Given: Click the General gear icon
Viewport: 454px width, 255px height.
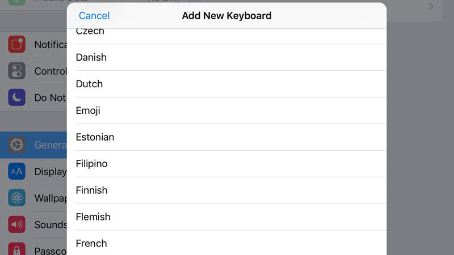Looking at the screenshot, I should 17,145.
